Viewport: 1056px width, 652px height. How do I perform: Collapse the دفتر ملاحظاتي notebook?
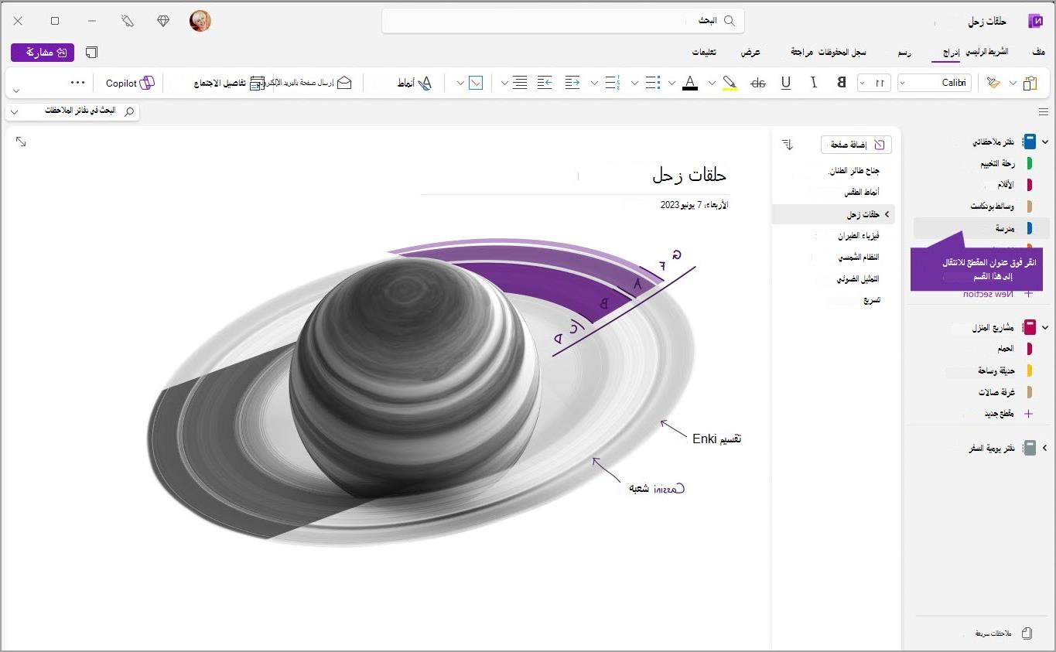point(1045,142)
